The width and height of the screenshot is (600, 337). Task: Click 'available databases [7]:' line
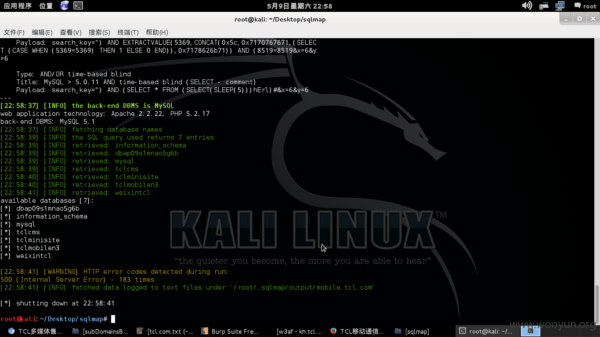tap(47, 201)
